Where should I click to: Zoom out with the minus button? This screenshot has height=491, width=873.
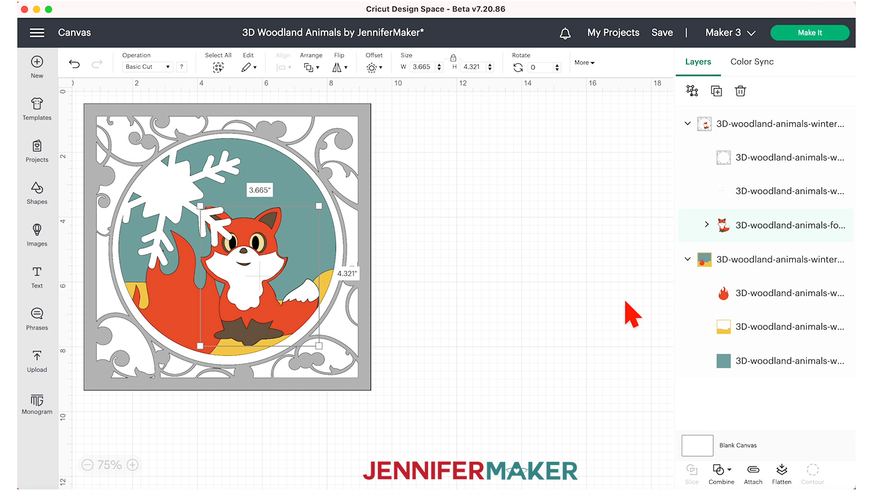(87, 465)
